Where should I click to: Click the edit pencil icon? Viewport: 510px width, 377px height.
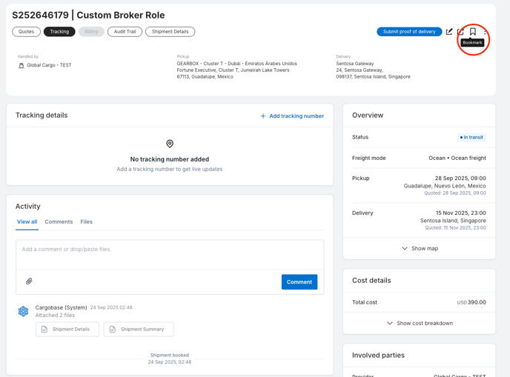pyautogui.click(x=449, y=32)
